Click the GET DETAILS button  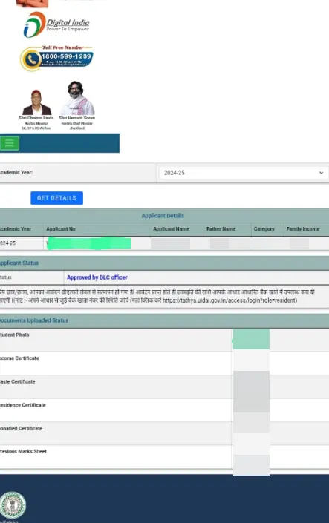pyautogui.click(x=56, y=198)
